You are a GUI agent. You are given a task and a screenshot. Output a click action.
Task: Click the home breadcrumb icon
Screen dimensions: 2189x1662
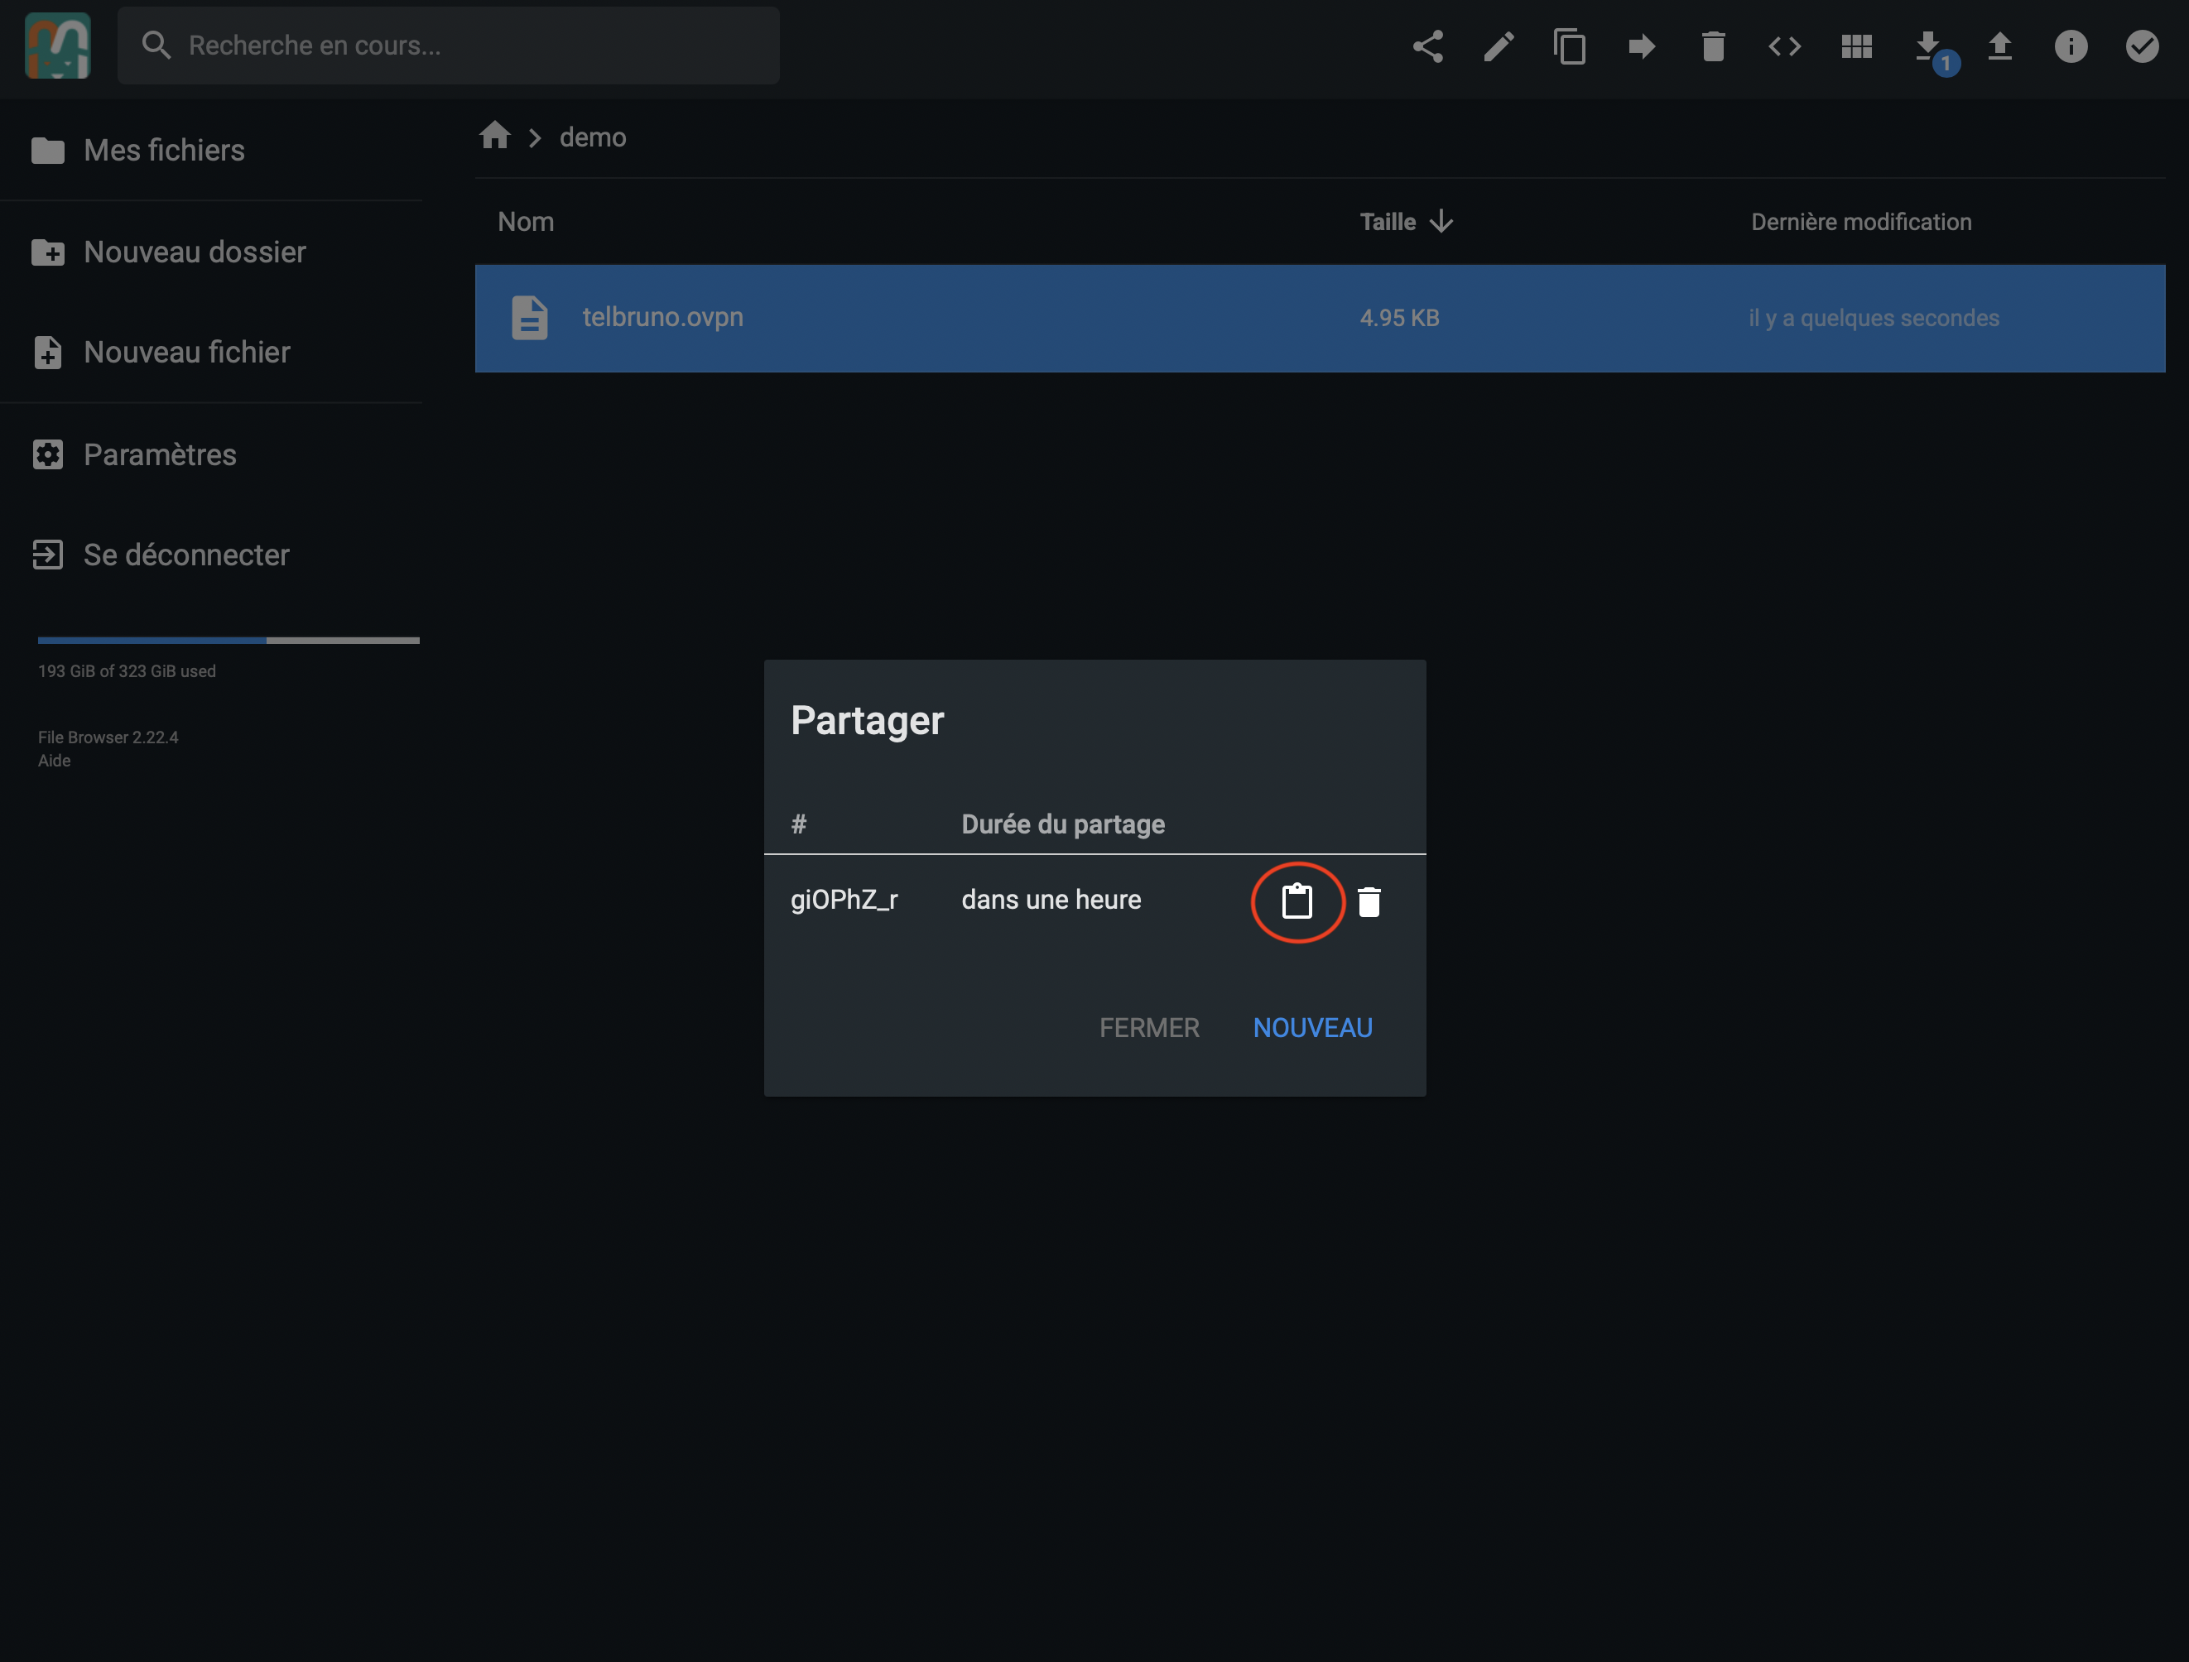click(495, 136)
